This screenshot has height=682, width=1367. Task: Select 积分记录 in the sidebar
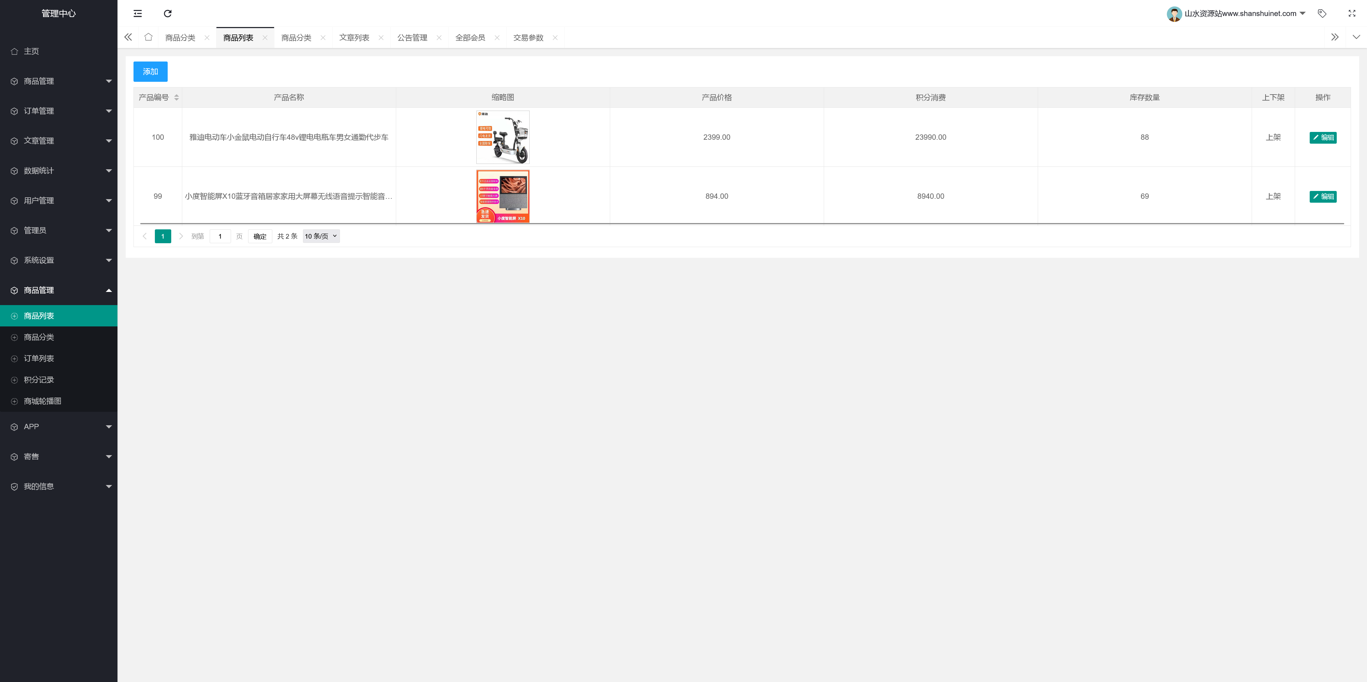[39, 379]
